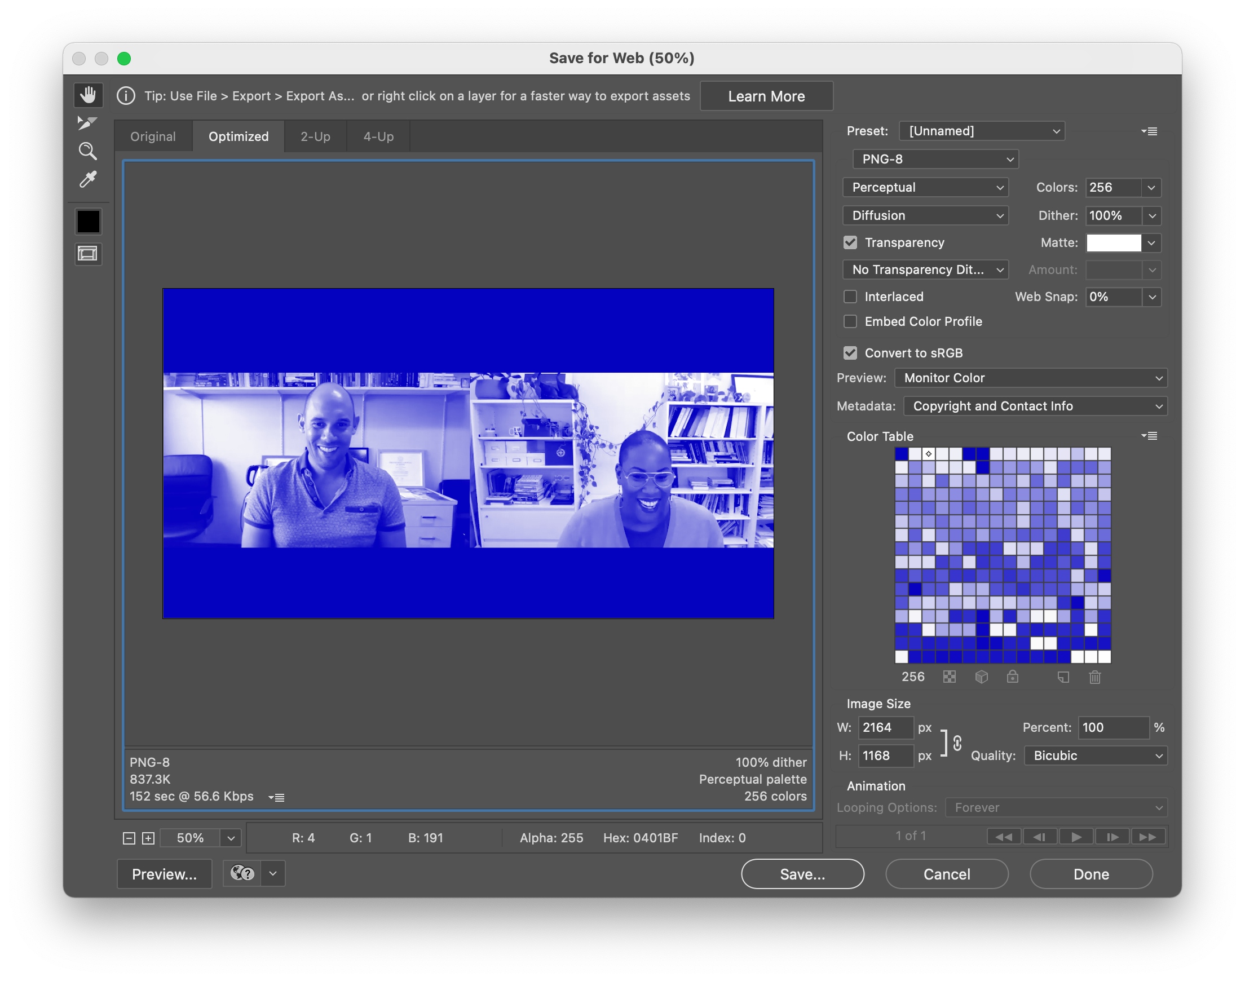Switch to the Original tab

click(x=153, y=136)
